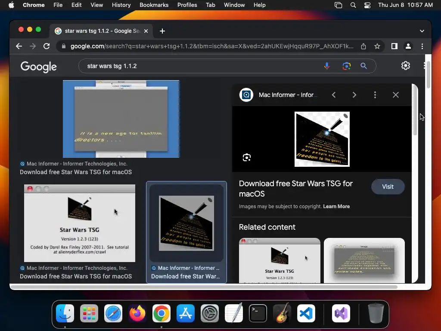Select the gray window crawl result image
The height and width of the screenshot is (331, 441).
121,119
